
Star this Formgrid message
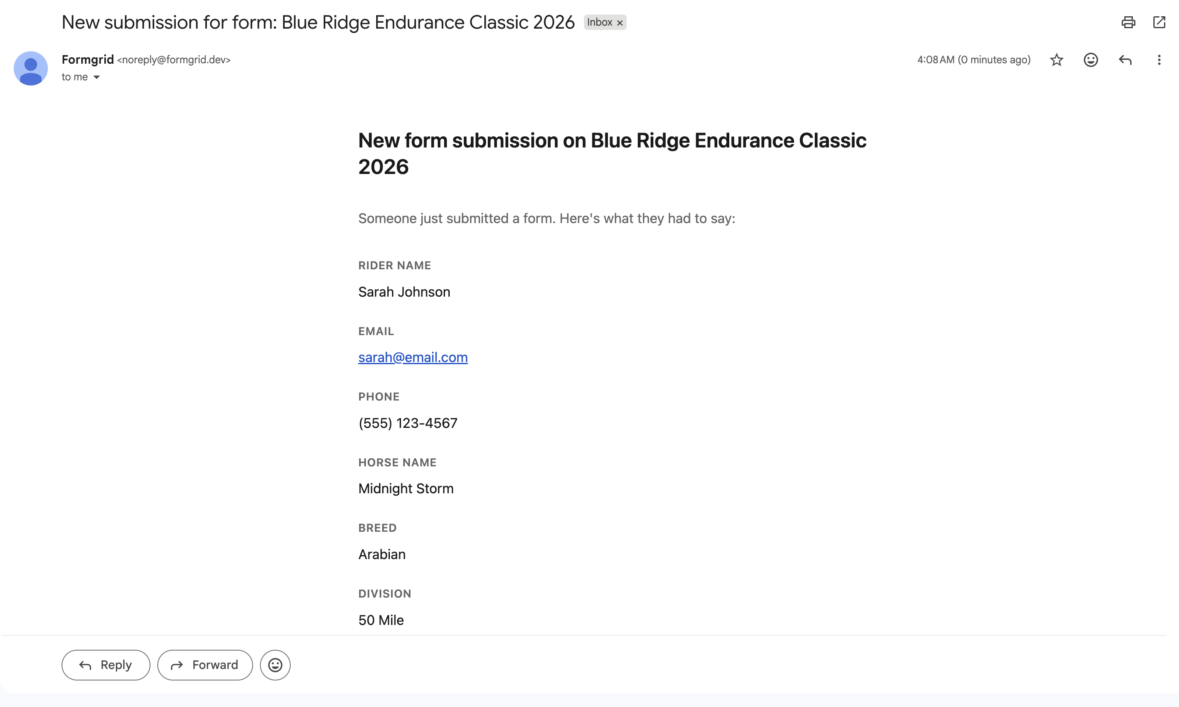(x=1056, y=59)
